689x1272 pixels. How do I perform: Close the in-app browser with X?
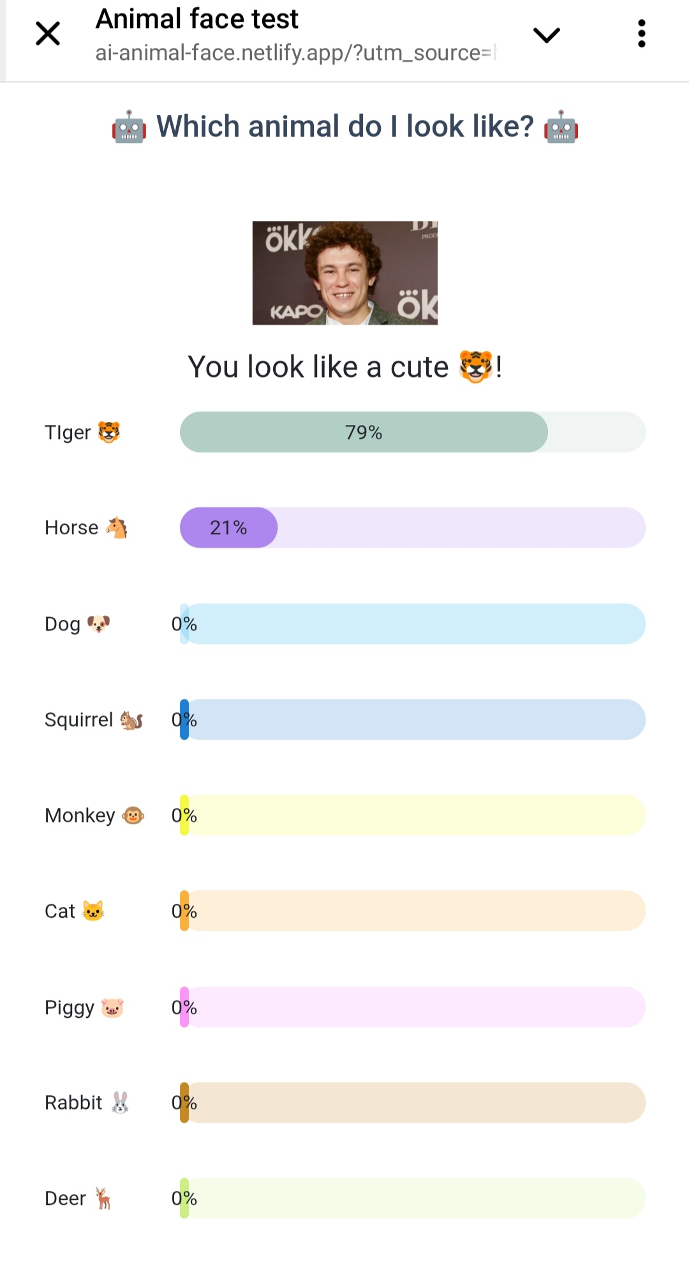(x=48, y=33)
